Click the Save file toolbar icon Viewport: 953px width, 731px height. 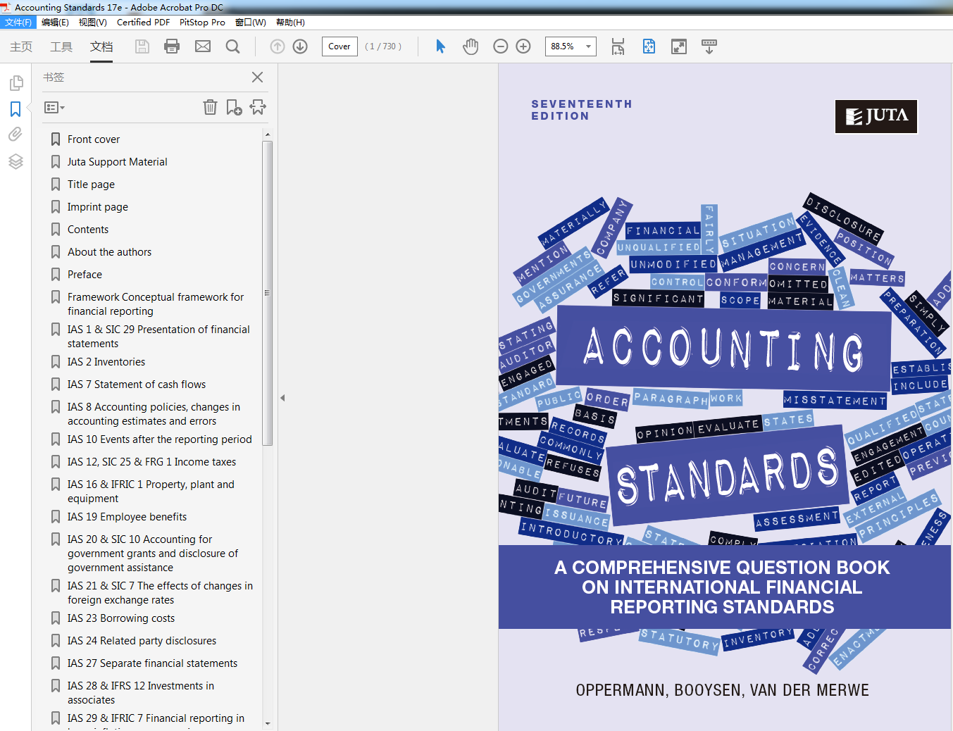pos(142,46)
